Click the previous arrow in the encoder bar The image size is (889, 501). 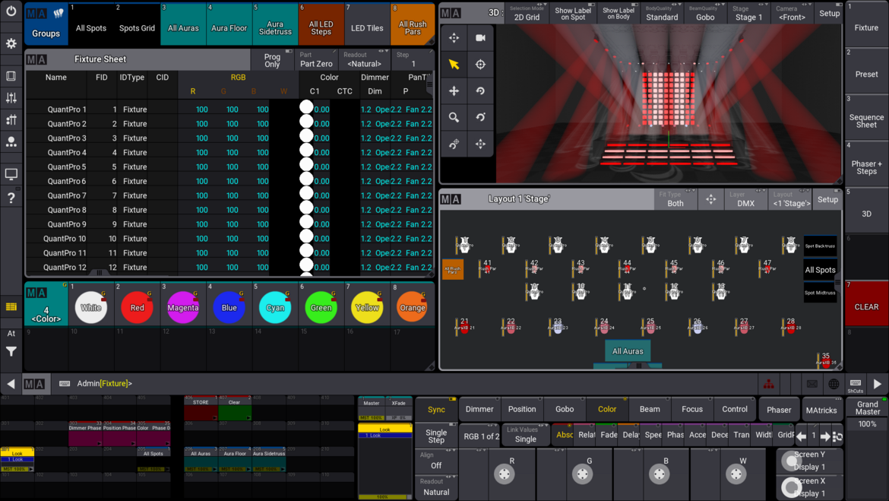click(801, 436)
